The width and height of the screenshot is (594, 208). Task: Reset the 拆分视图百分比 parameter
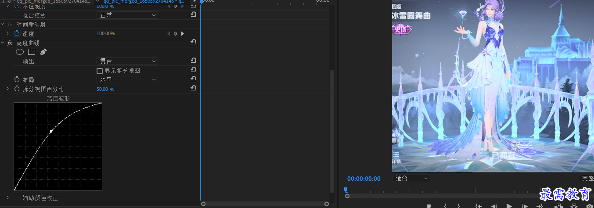pos(193,89)
